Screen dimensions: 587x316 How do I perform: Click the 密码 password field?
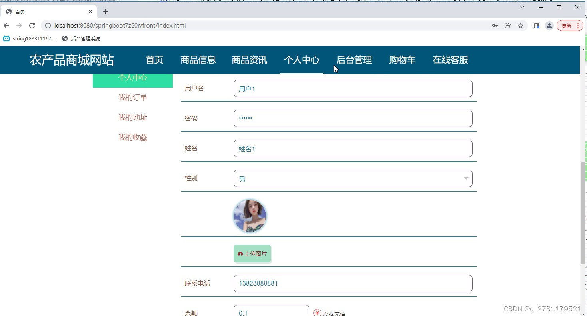(x=353, y=118)
